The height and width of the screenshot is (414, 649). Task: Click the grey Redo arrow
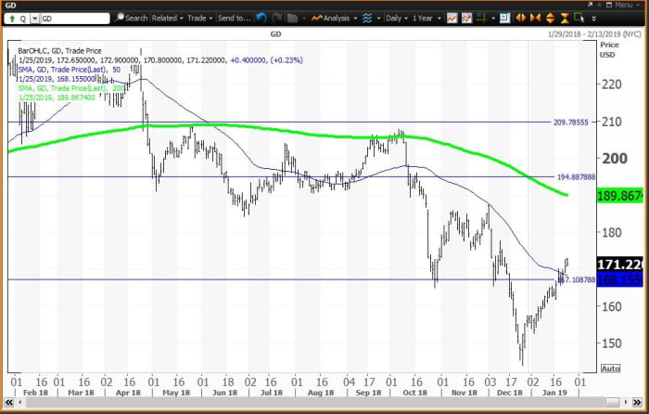277,18
